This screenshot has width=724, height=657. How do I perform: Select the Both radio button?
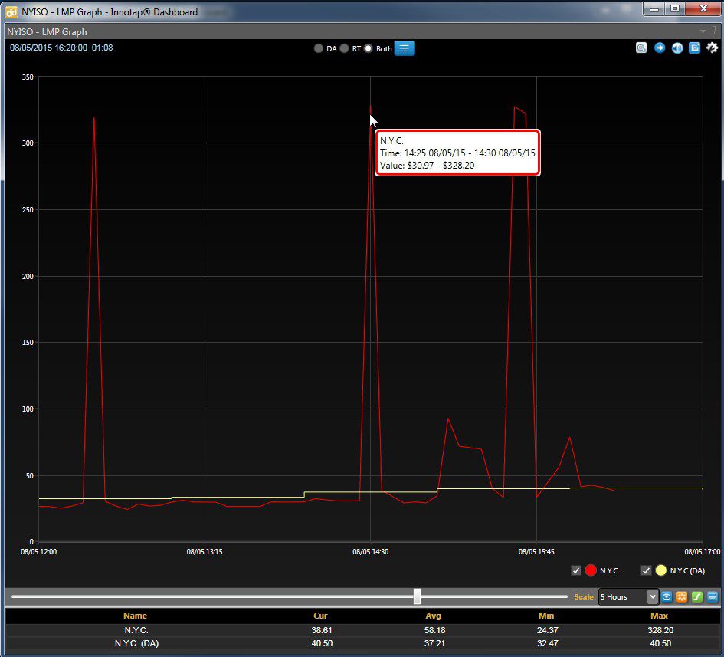pos(368,48)
